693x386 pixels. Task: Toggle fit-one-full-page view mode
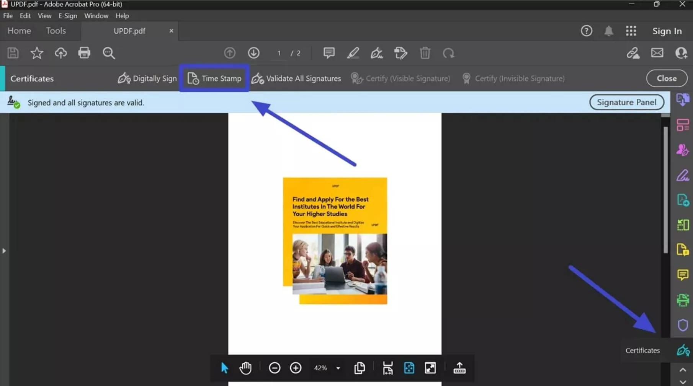pos(409,368)
